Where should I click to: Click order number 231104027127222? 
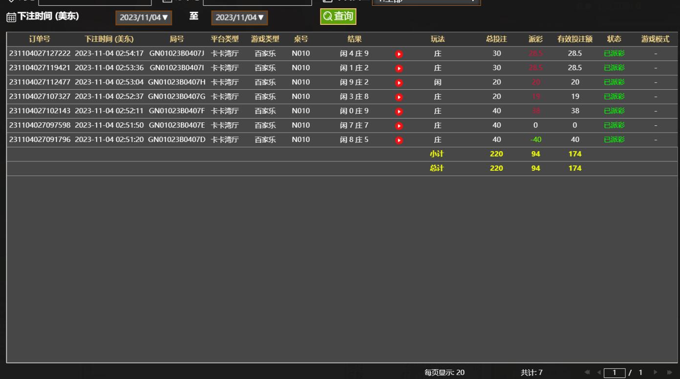[x=40, y=54]
